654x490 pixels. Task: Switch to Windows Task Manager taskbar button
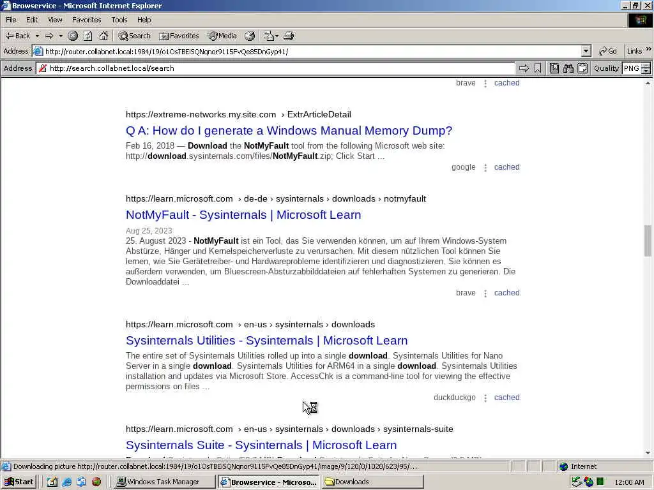(x=164, y=482)
